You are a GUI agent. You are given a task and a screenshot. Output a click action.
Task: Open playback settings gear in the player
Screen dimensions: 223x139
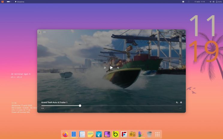tap(181, 103)
